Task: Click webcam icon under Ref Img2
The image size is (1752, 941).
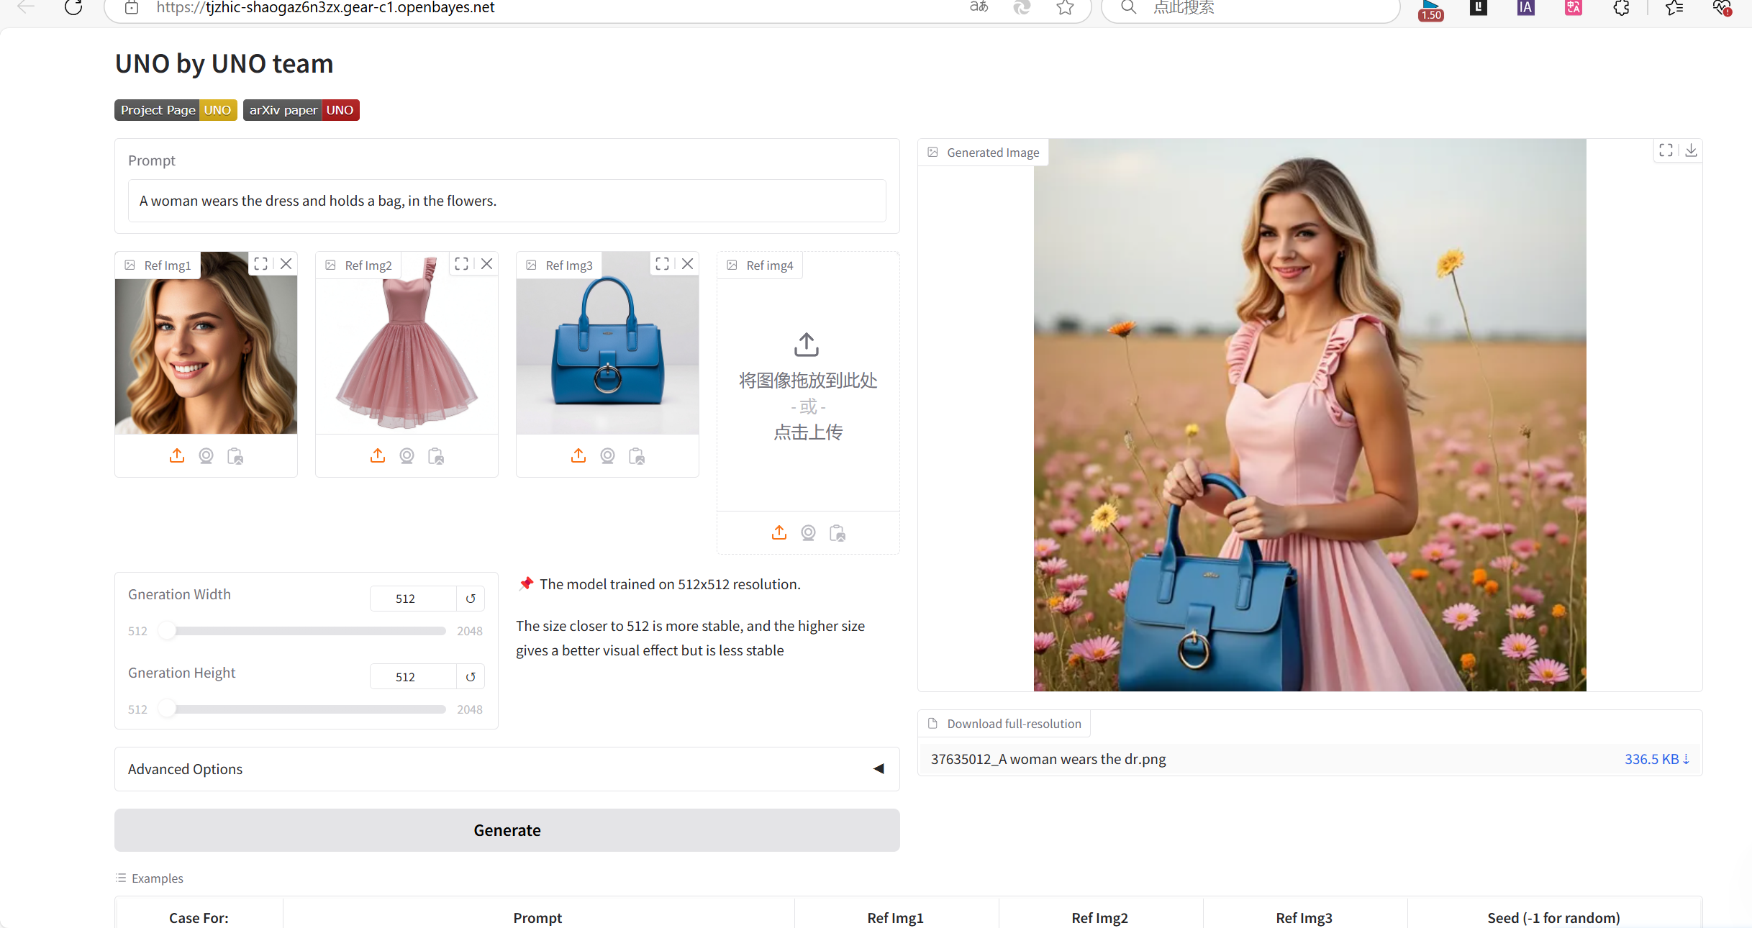Action: pyautogui.click(x=407, y=456)
